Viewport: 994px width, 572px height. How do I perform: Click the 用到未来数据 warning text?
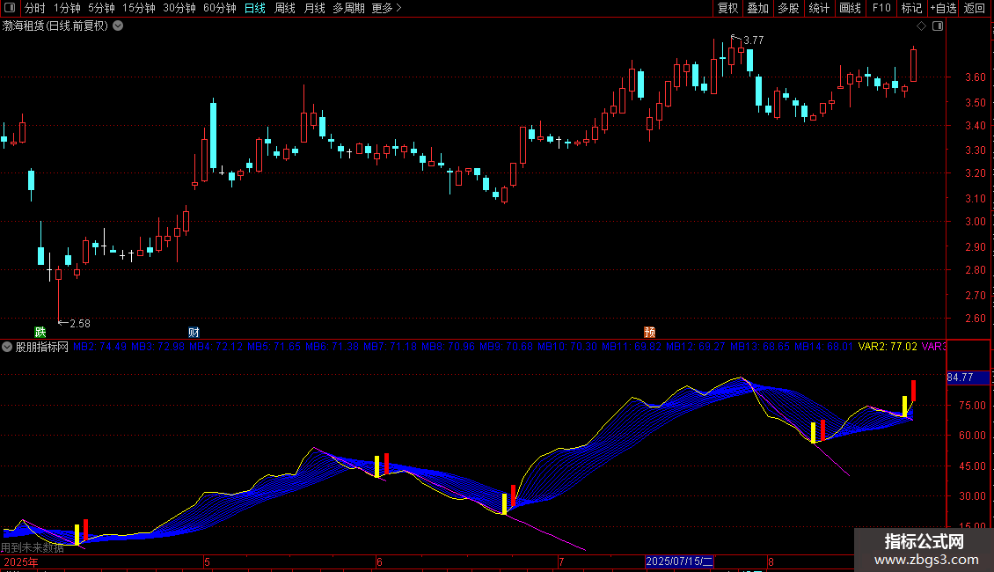(33, 548)
